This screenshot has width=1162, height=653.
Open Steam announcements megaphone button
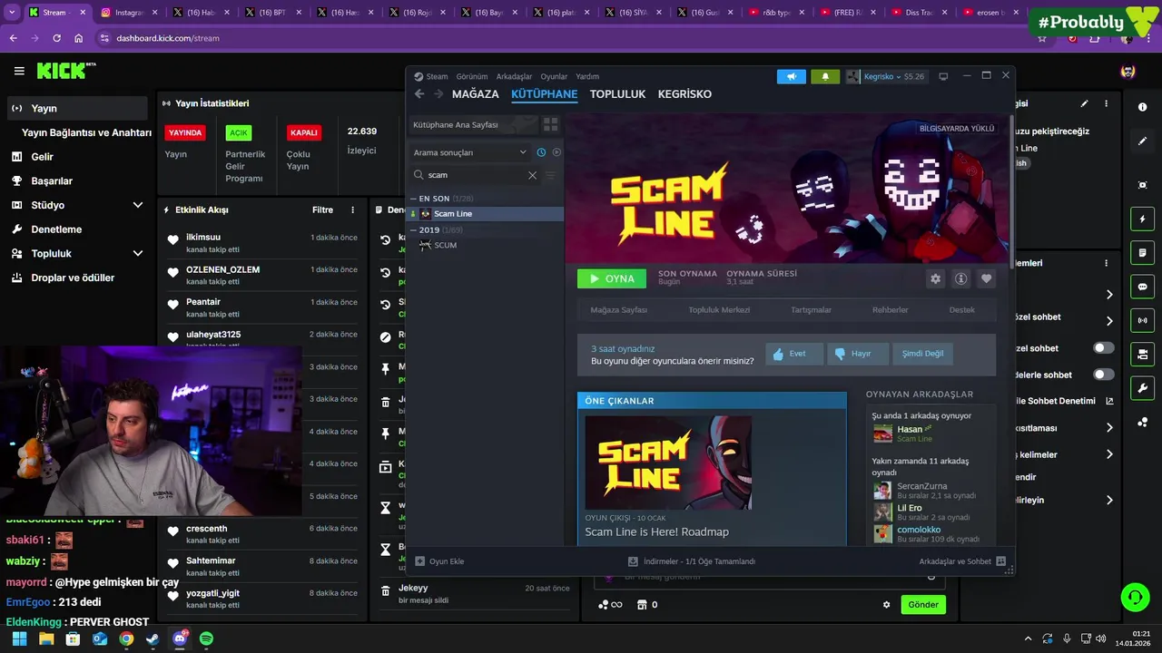click(x=791, y=76)
